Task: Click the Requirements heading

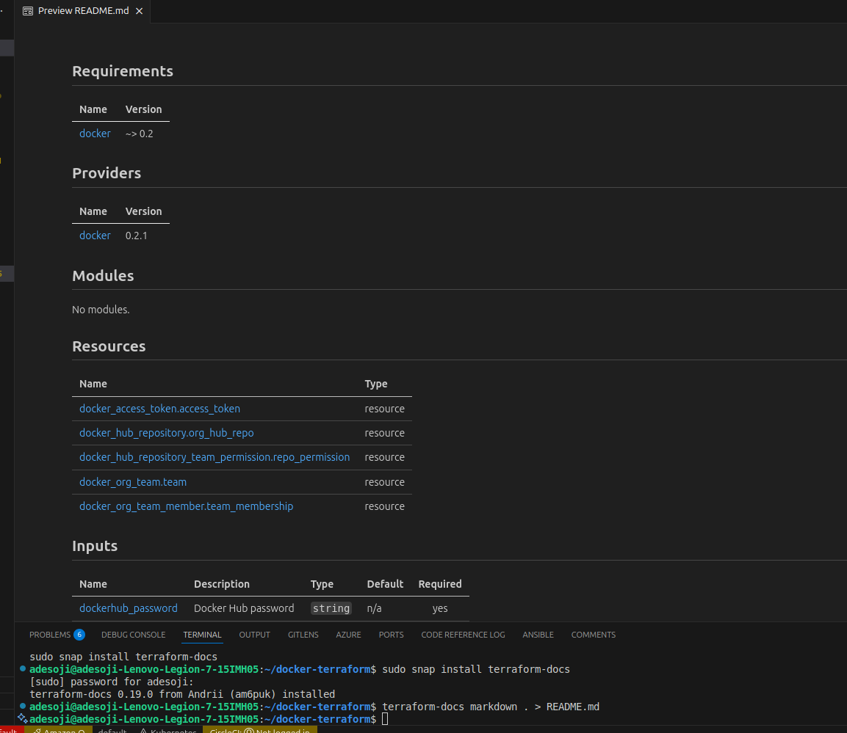Action: pyautogui.click(x=123, y=71)
